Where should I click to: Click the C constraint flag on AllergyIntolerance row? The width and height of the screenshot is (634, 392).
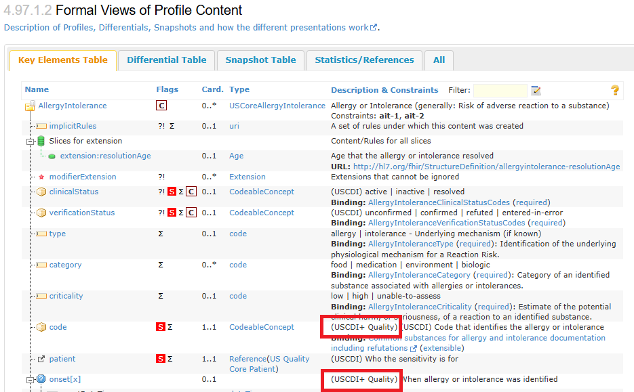click(161, 106)
